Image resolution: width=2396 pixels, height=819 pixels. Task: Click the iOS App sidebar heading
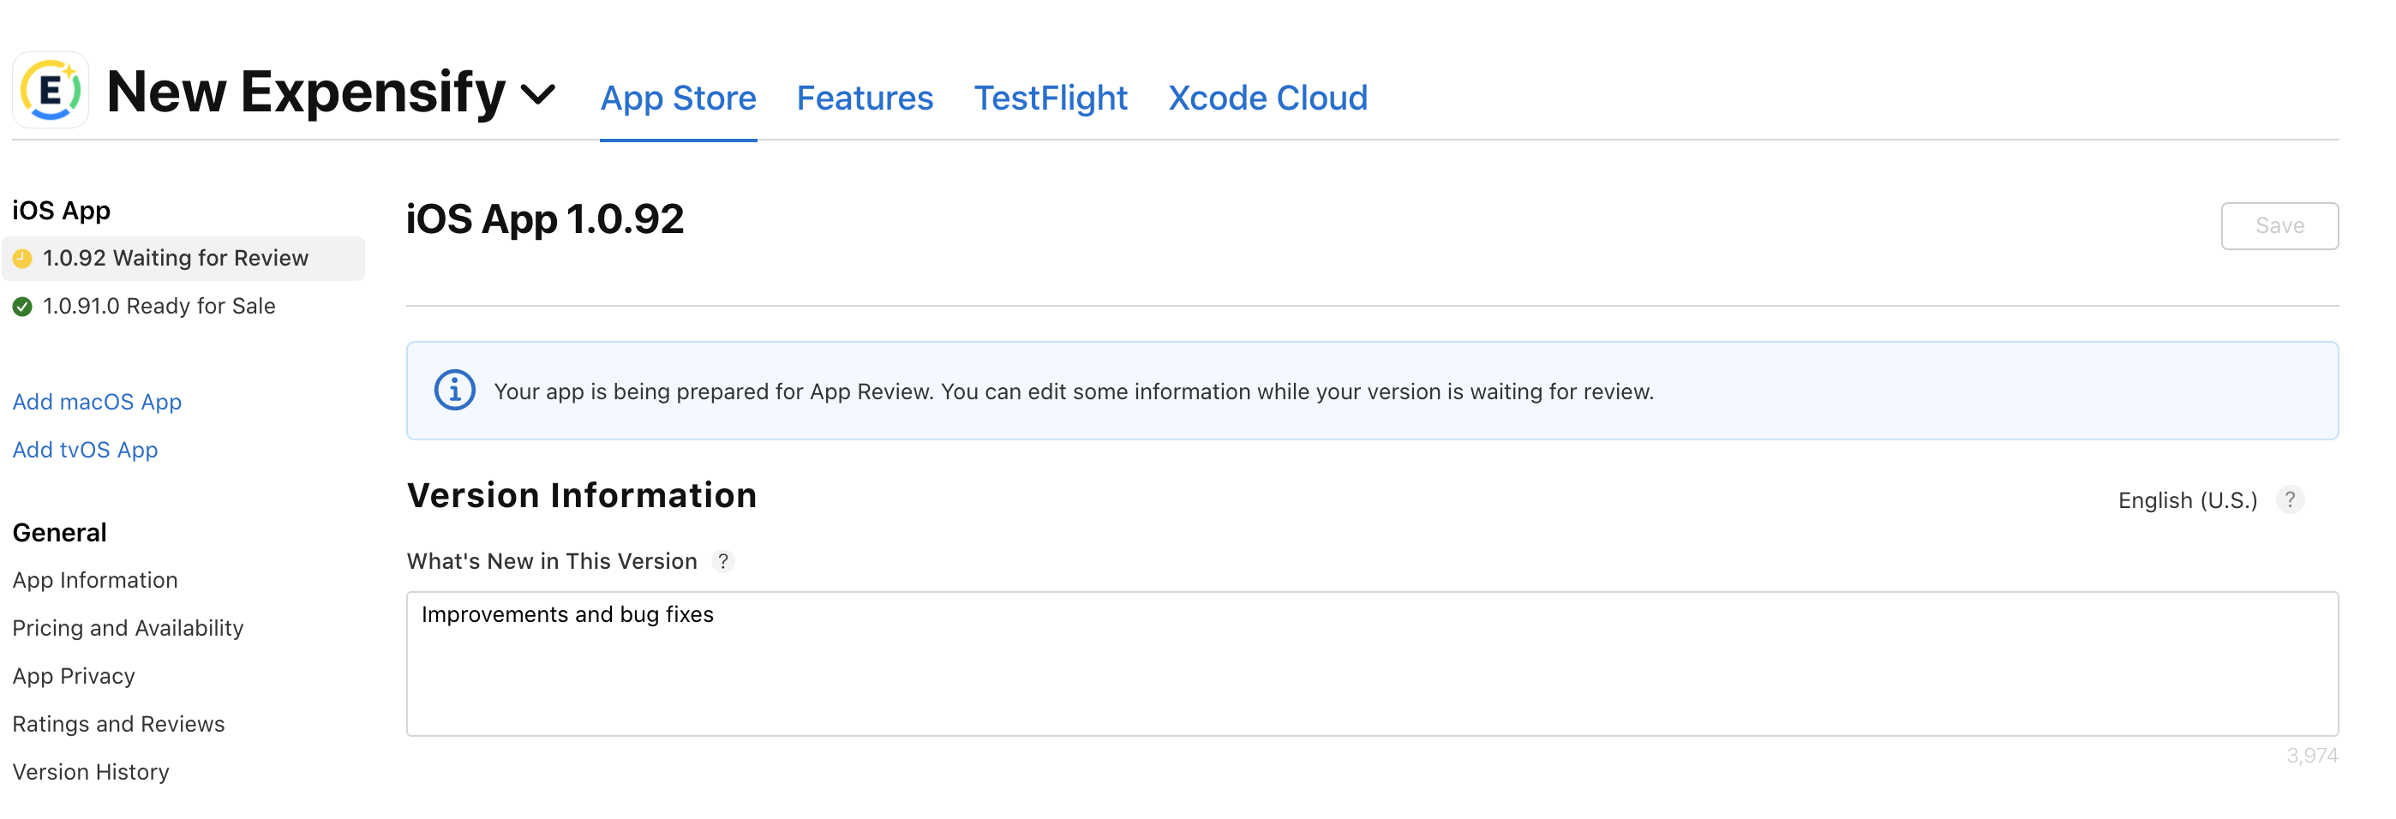(62, 211)
